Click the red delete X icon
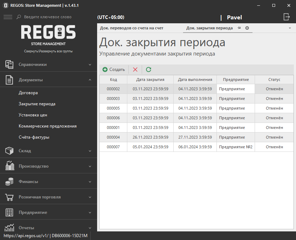Image resolution: width=296 pixels, height=240 pixels. click(x=135, y=69)
